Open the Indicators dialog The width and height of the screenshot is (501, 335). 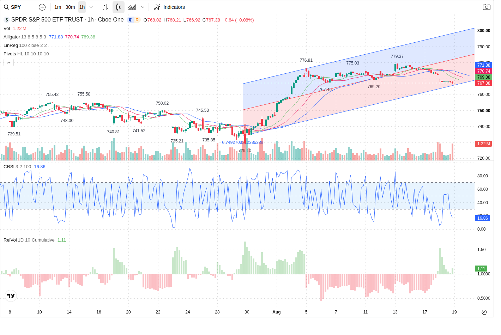(x=169, y=7)
